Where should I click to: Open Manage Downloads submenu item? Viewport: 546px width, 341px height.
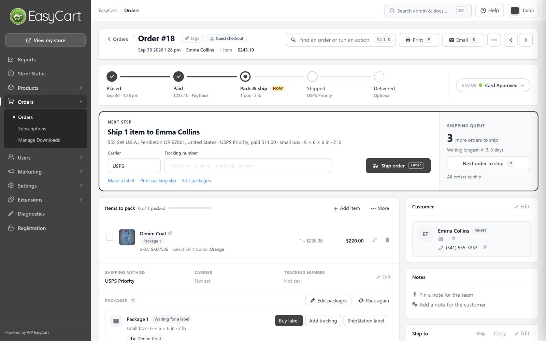[39, 140]
